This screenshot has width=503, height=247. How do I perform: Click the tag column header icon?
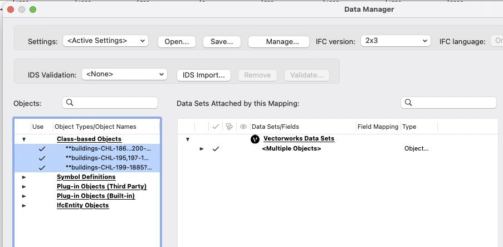(229, 127)
